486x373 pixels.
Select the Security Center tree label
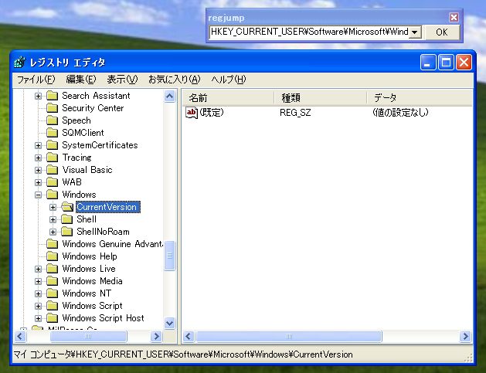93,108
